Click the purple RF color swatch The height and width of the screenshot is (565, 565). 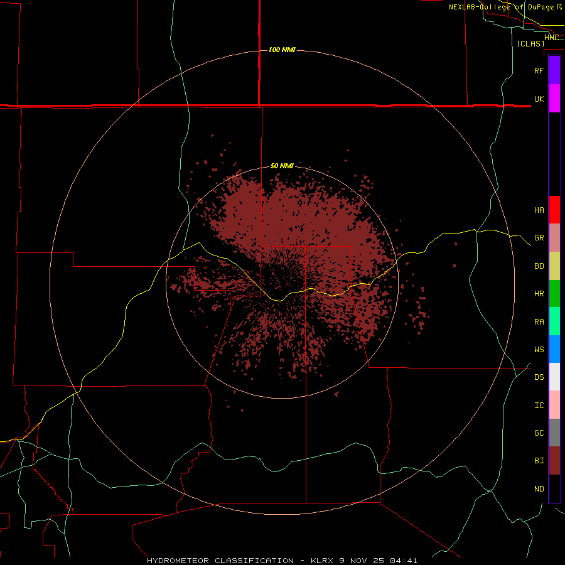[554, 70]
